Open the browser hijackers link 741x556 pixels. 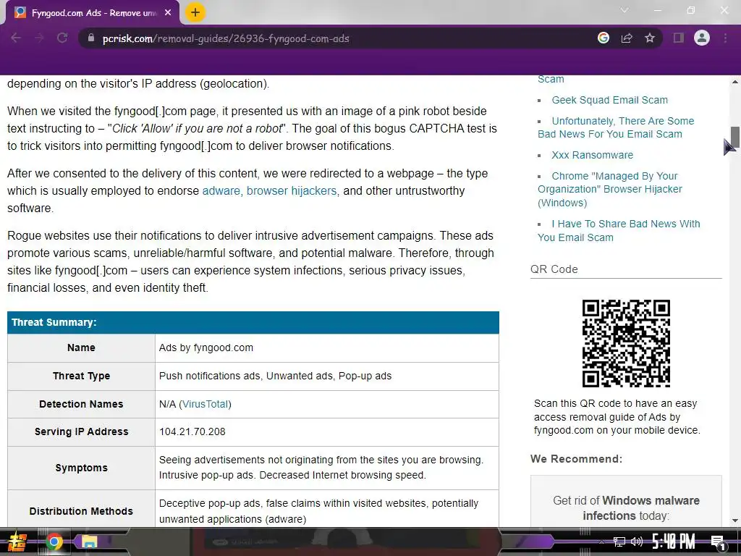point(292,191)
